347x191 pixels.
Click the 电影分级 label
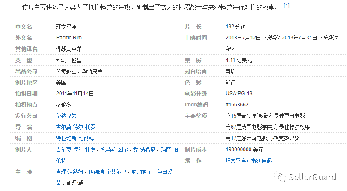(196, 94)
